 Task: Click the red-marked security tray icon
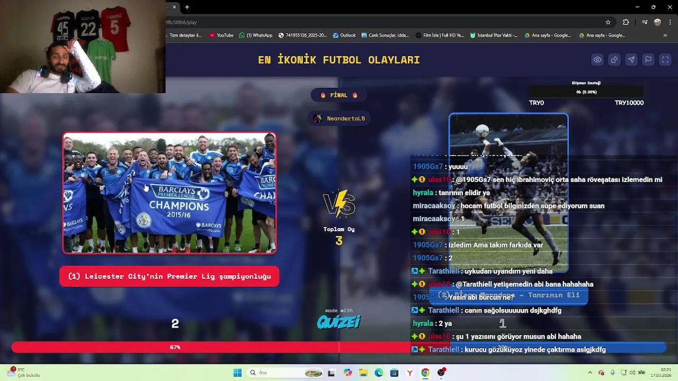coord(602,373)
